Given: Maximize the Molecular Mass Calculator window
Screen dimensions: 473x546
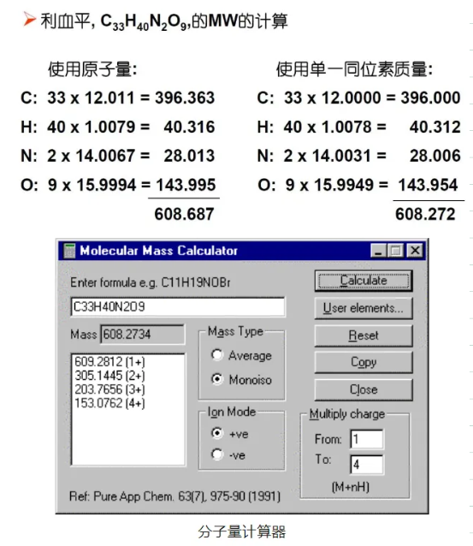Looking at the screenshot, I should pos(396,251).
